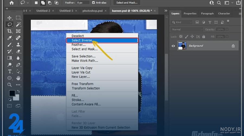Select the Crop tool
Screen dimensions: 244x136
[9, 31]
